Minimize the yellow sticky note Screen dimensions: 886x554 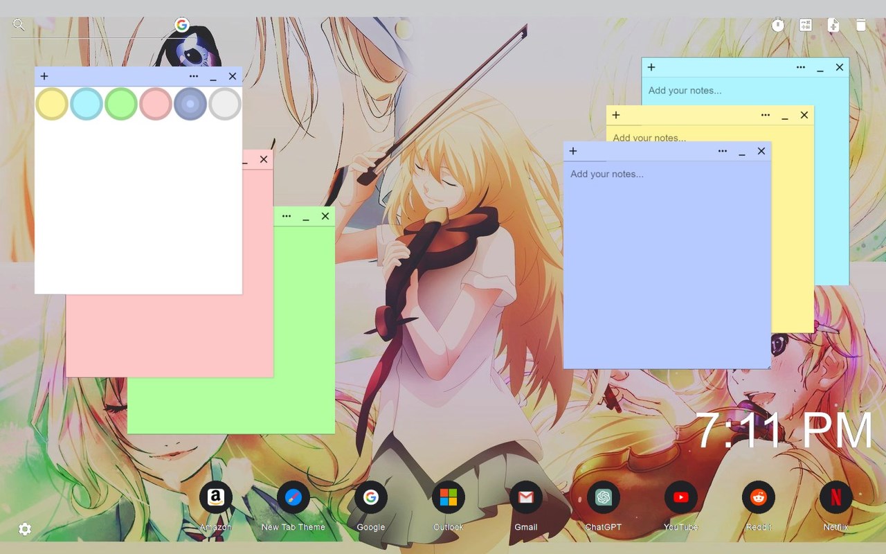(x=785, y=116)
